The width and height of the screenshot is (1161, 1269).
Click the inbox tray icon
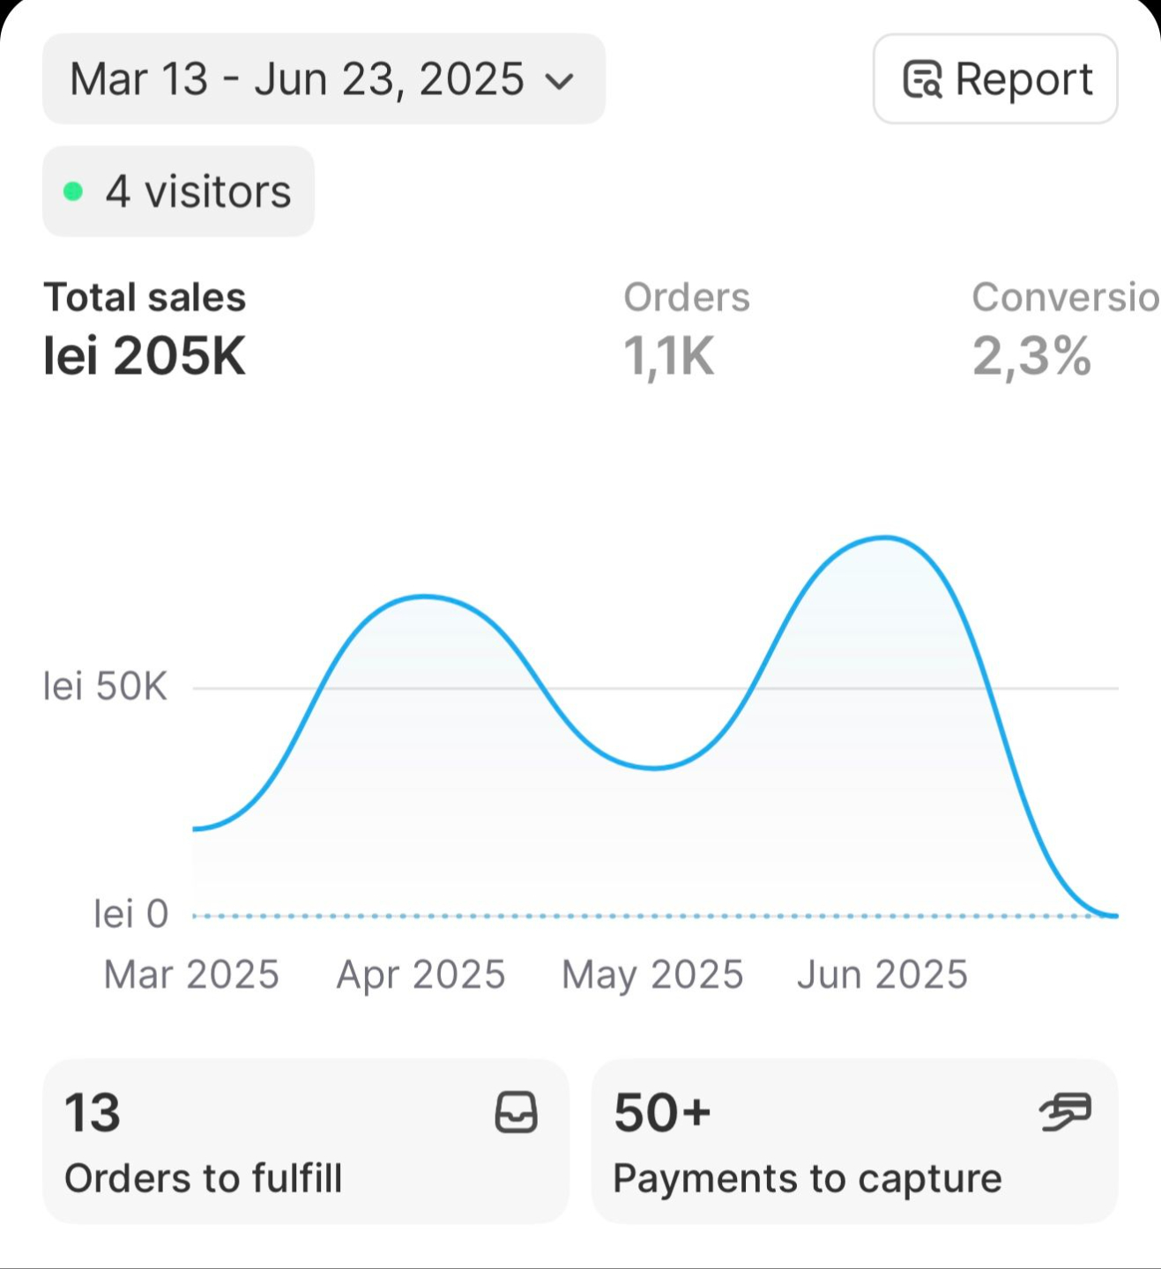[516, 1112]
